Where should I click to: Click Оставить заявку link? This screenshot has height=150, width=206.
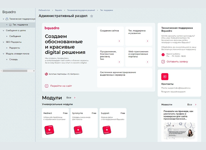[177, 61]
